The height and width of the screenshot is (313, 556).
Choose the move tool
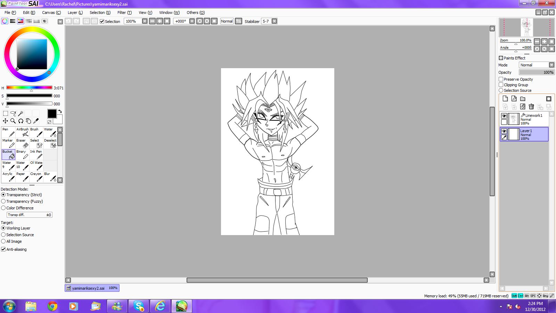point(5,121)
